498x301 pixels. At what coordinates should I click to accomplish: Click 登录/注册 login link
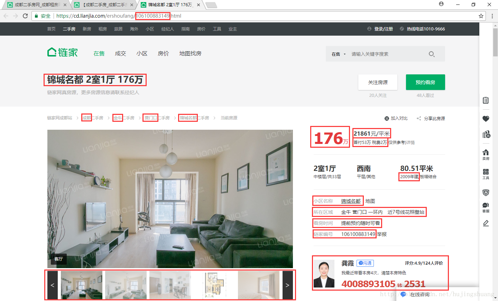point(384,29)
